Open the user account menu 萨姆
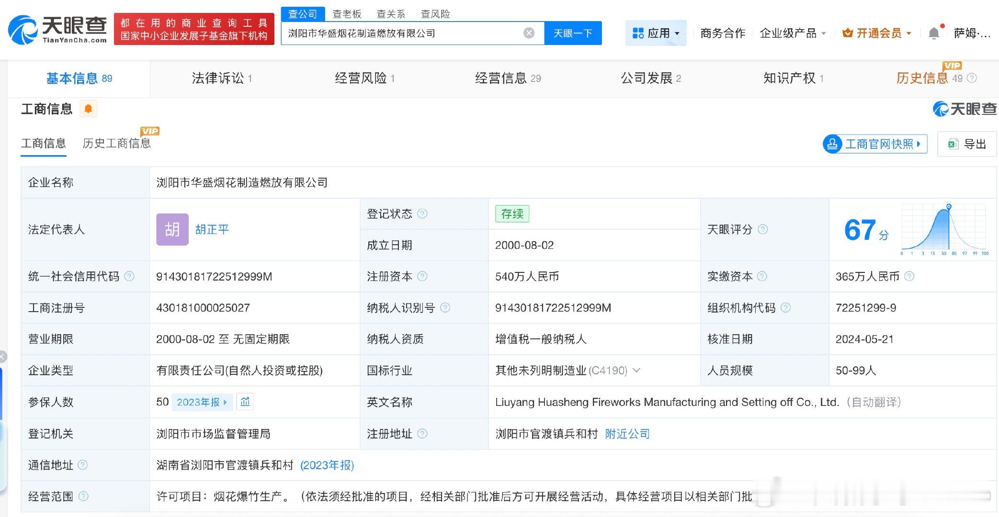Image resolution: width=999 pixels, height=517 pixels. (x=972, y=33)
